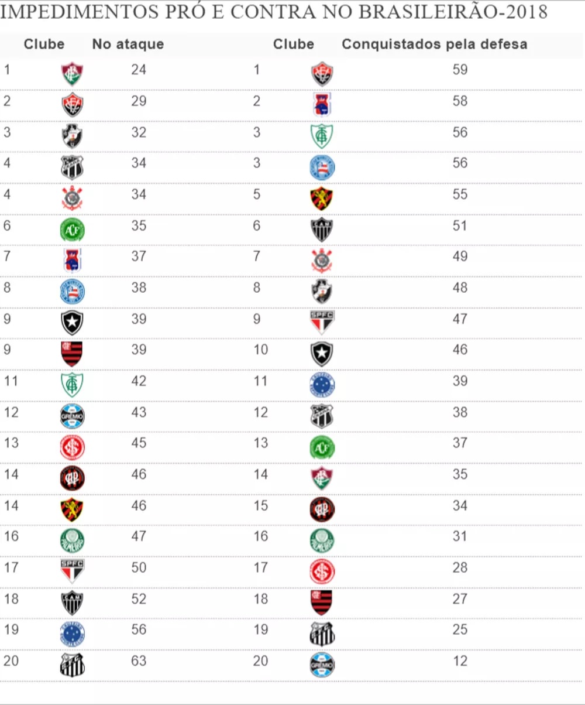Viewport: 585px width, 705px height.
Task: Select the Impedimentos Pró e Contra title
Action: pos(274,13)
